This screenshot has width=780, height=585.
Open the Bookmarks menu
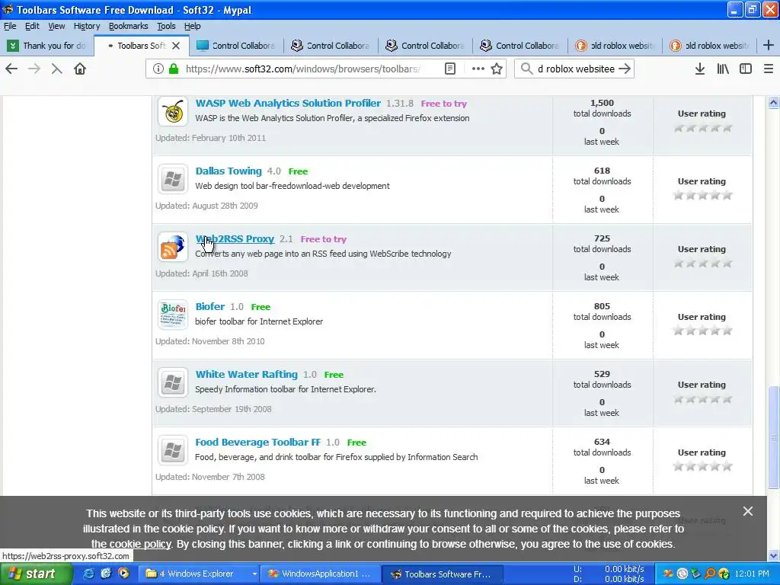(128, 26)
